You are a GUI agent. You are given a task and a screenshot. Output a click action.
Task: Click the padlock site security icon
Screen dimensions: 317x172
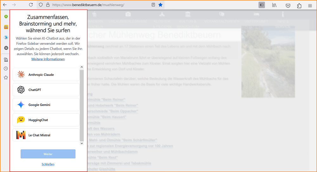pyautogui.click(x=48, y=5)
